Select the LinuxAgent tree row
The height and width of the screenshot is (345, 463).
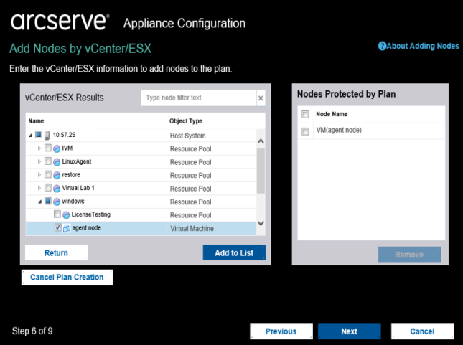pyautogui.click(x=141, y=161)
